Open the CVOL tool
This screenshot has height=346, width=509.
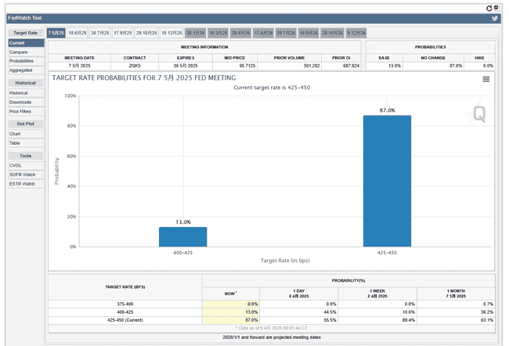pyautogui.click(x=15, y=165)
